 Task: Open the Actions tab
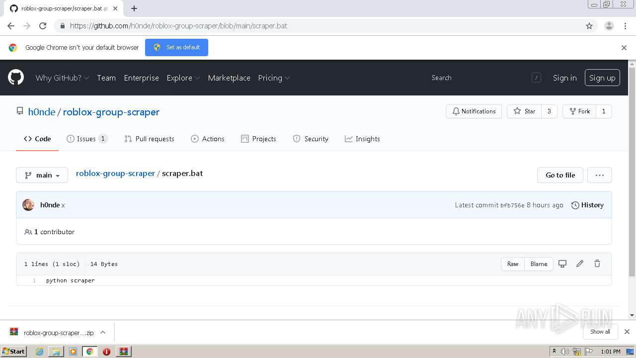coord(208,139)
